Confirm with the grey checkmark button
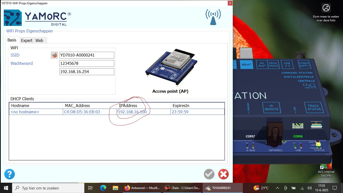The height and width of the screenshot is (193, 343). coord(209,174)
